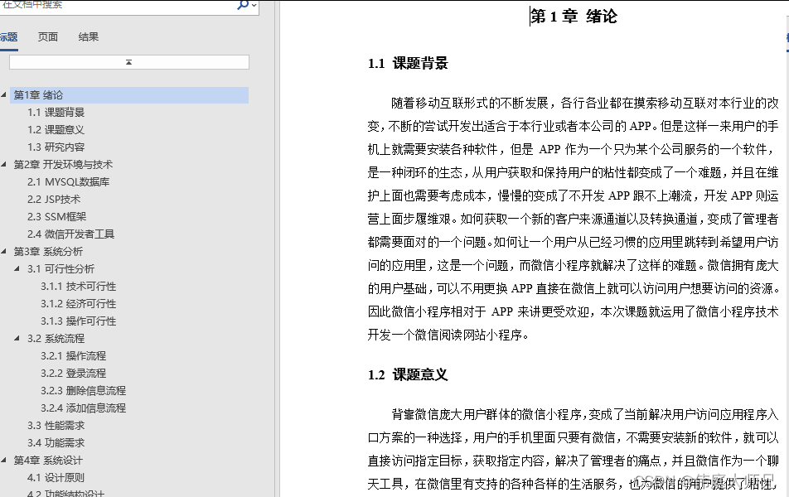Click paragraph line starting 随着移动互联形式的不断发展
The width and height of the screenshot is (789, 497).
[585, 103]
